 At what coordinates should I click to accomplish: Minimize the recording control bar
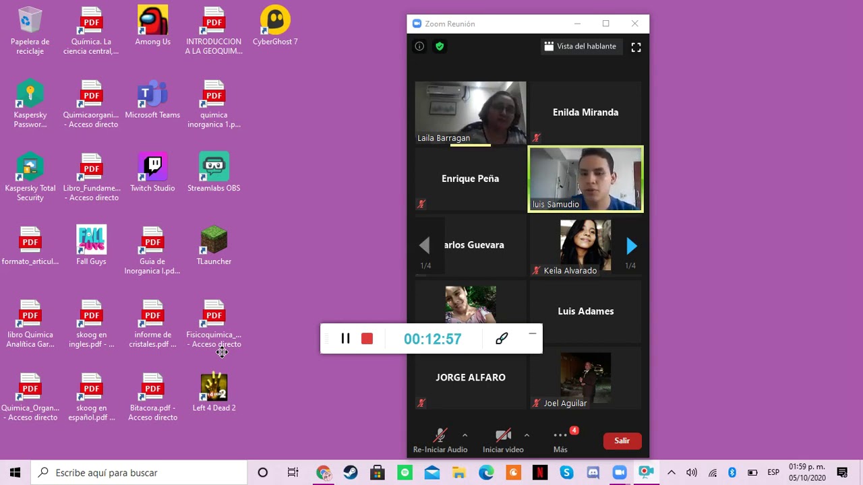pos(533,333)
